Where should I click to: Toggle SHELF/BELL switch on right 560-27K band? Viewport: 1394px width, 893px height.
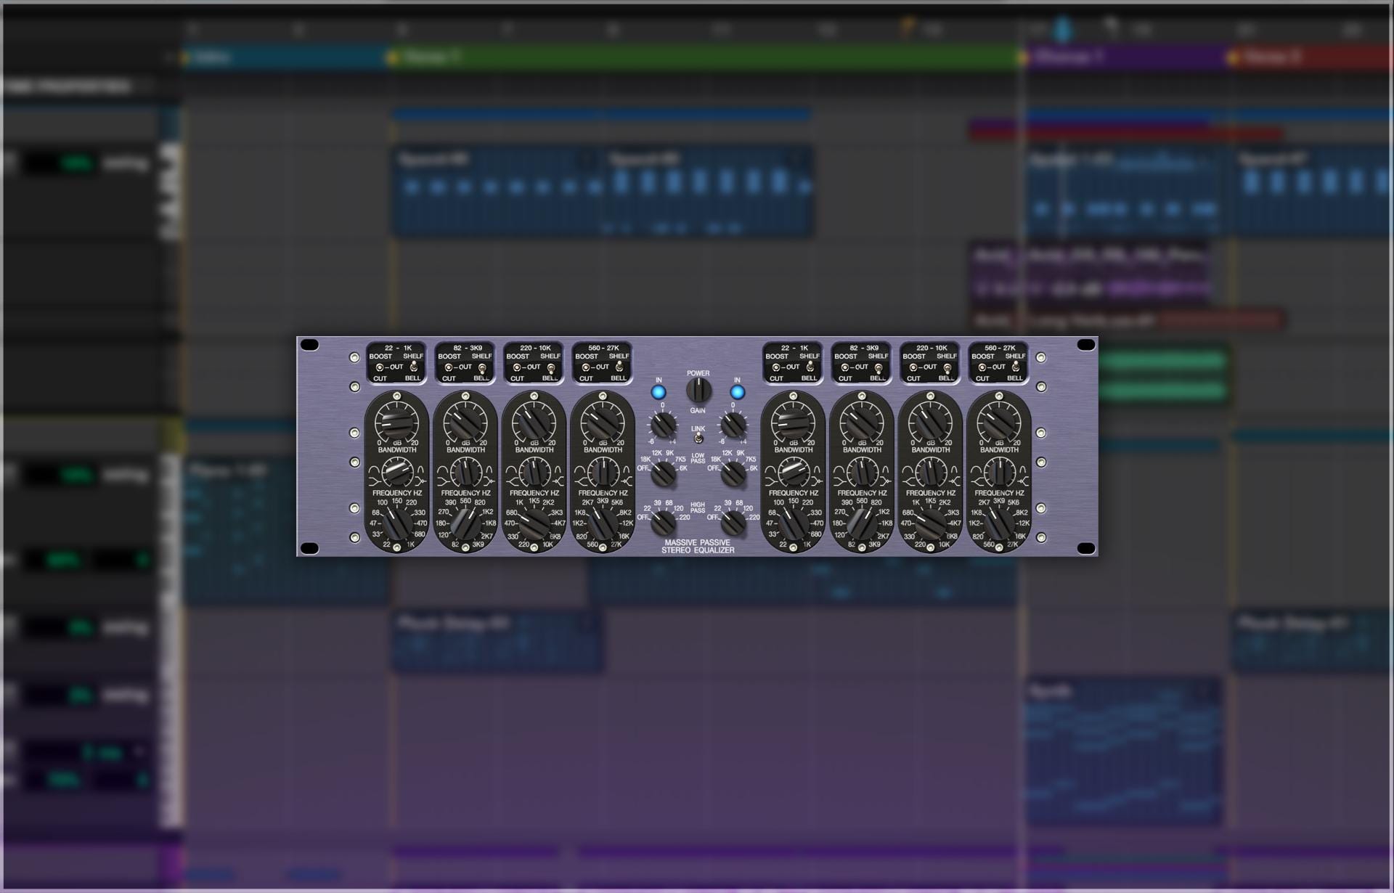tap(1016, 367)
